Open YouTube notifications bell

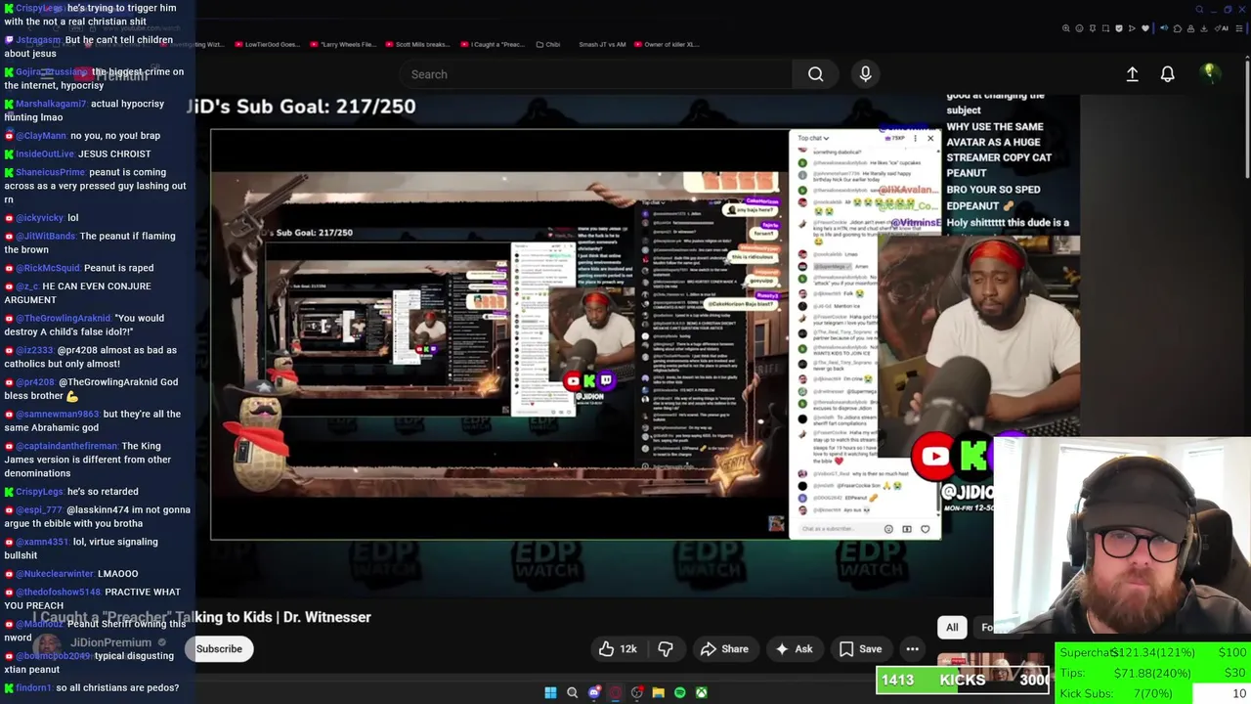tap(1167, 74)
